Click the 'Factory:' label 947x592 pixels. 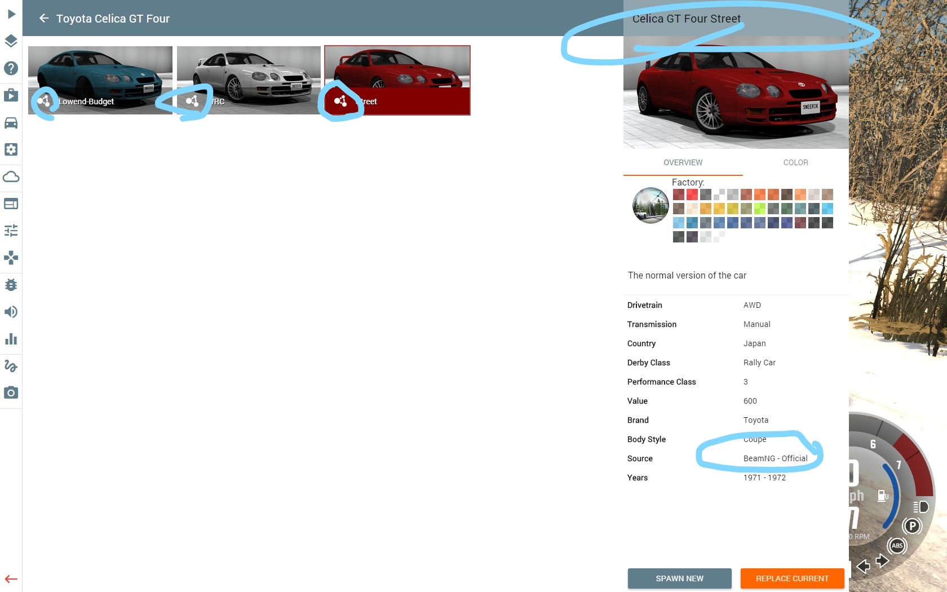click(688, 182)
